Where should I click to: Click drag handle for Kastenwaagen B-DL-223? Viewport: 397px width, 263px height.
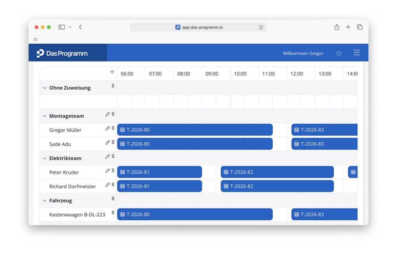pos(113,213)
